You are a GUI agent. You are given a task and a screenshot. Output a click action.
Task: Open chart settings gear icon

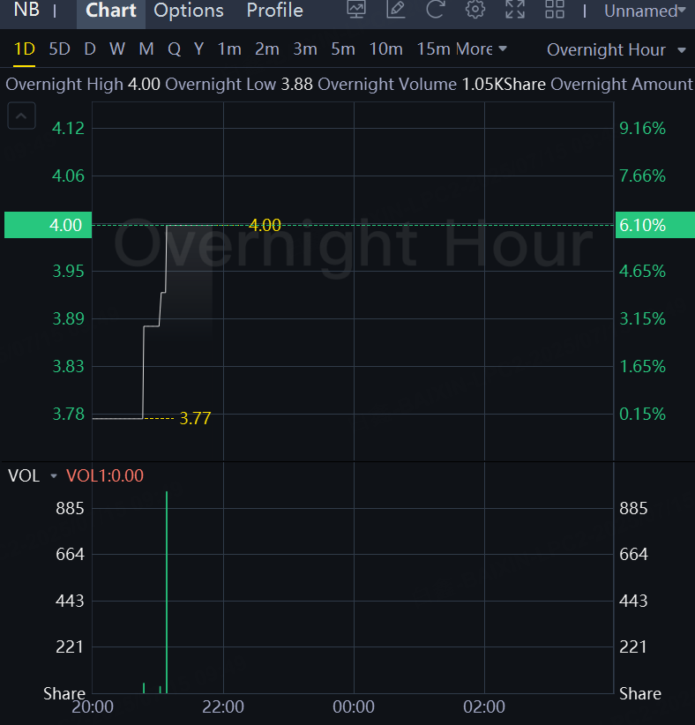coord(475,9)
